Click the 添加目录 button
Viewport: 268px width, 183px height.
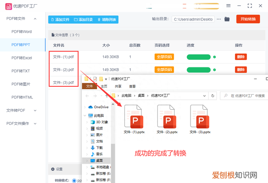[83, 20]
